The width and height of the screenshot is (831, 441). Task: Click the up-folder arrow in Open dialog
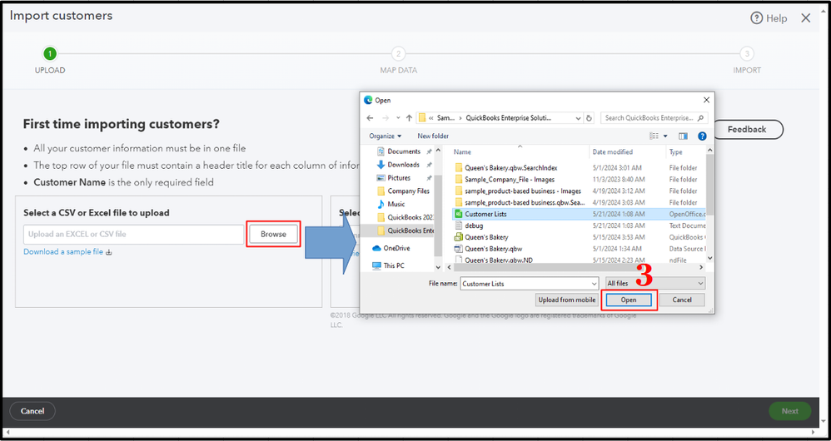(x=409, y=118)
